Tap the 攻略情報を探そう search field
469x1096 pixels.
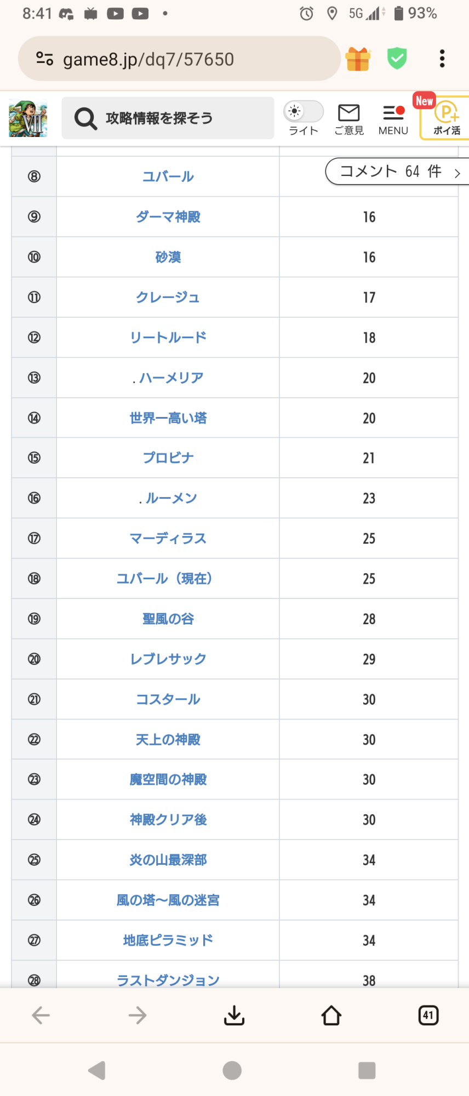click(168, 118)
